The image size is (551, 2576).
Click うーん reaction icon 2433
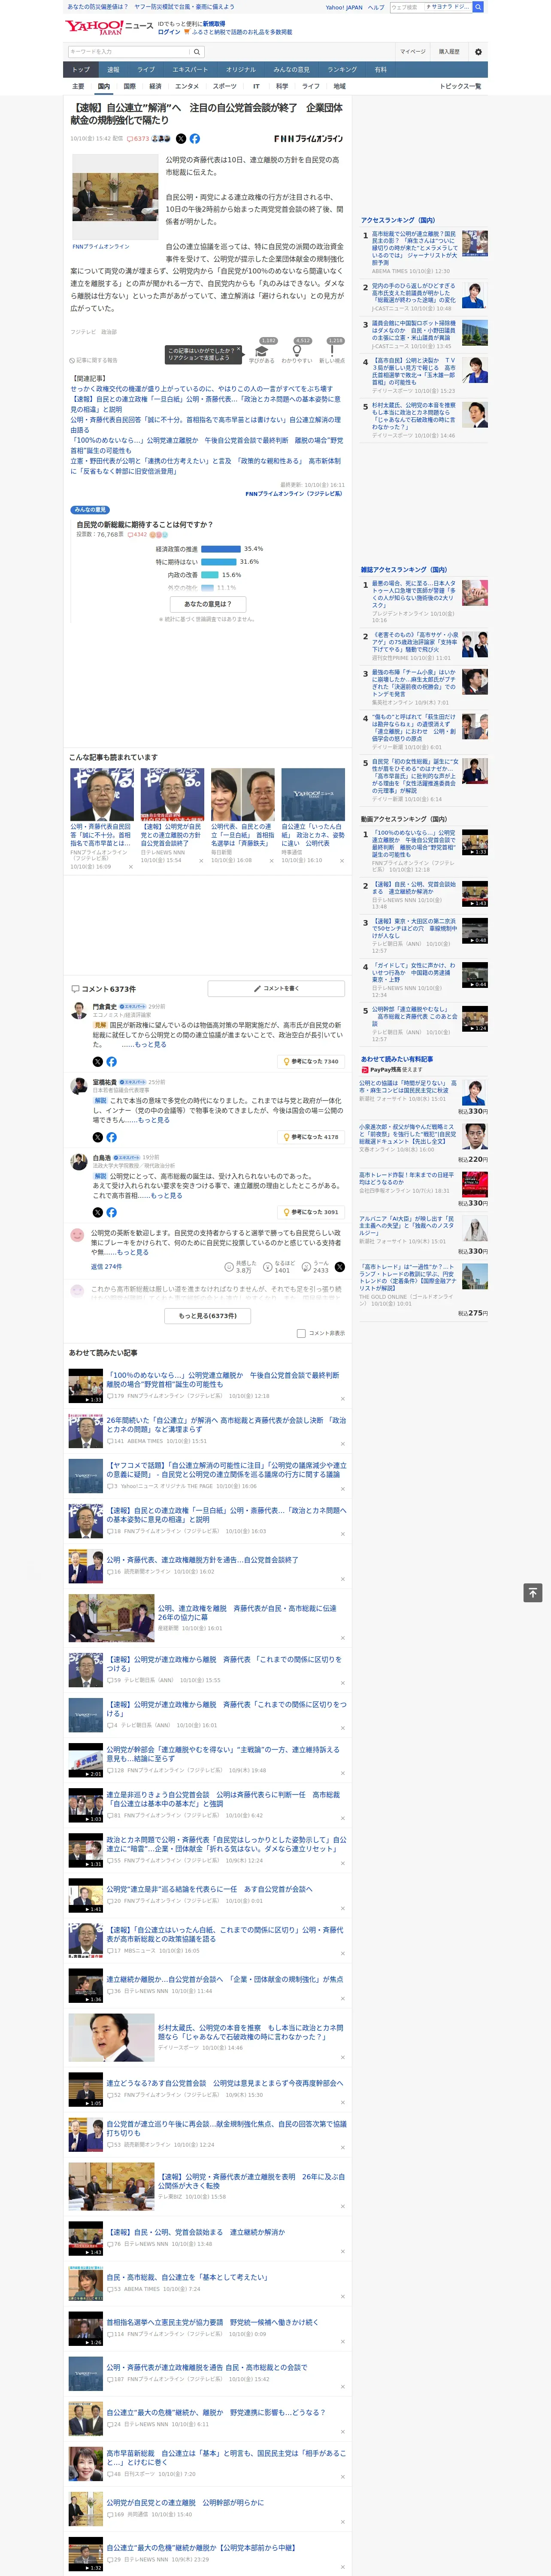pos(306,1266)
